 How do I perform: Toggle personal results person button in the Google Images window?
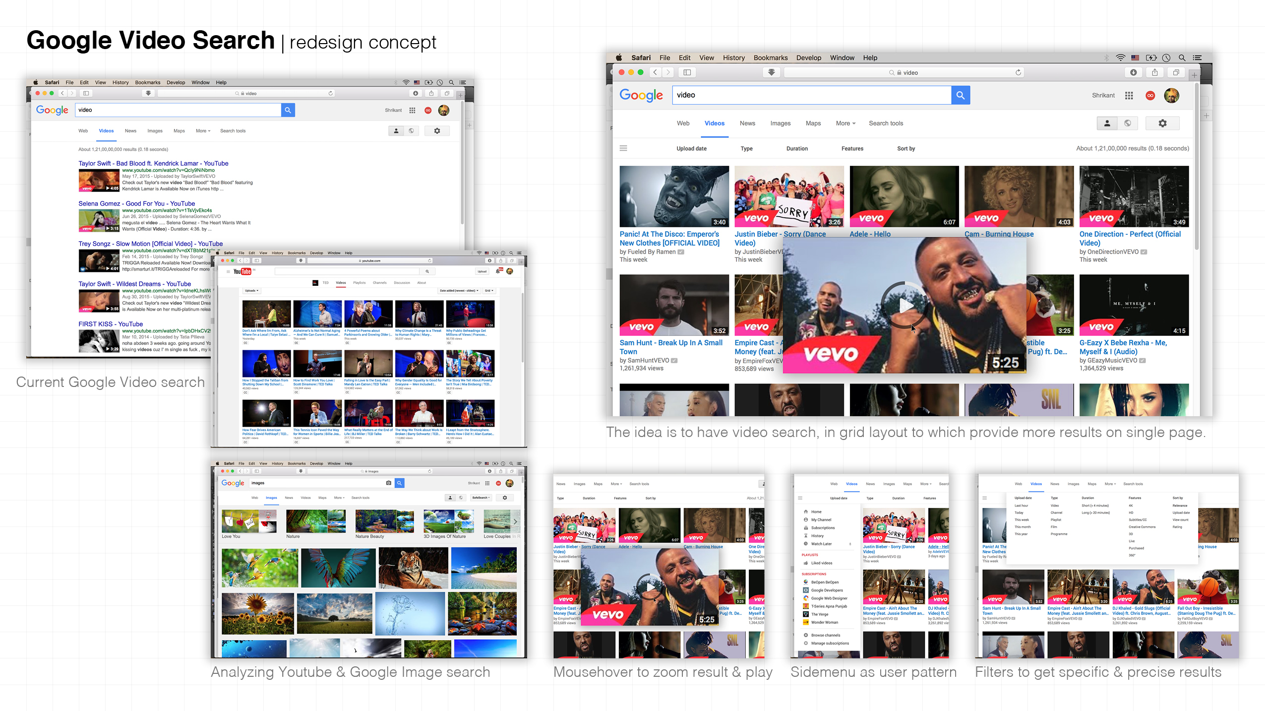click(x=450, y=497)
